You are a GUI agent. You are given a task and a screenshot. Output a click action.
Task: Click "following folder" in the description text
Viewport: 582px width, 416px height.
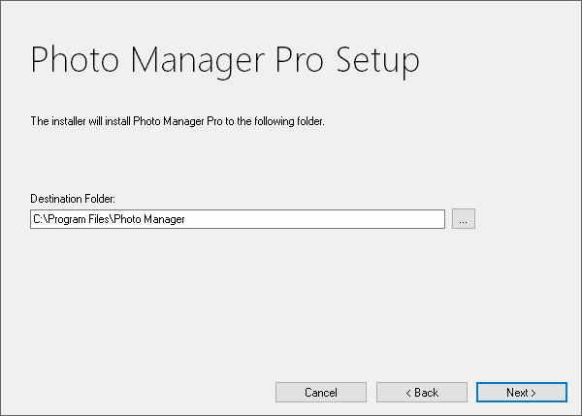[289, 121]
